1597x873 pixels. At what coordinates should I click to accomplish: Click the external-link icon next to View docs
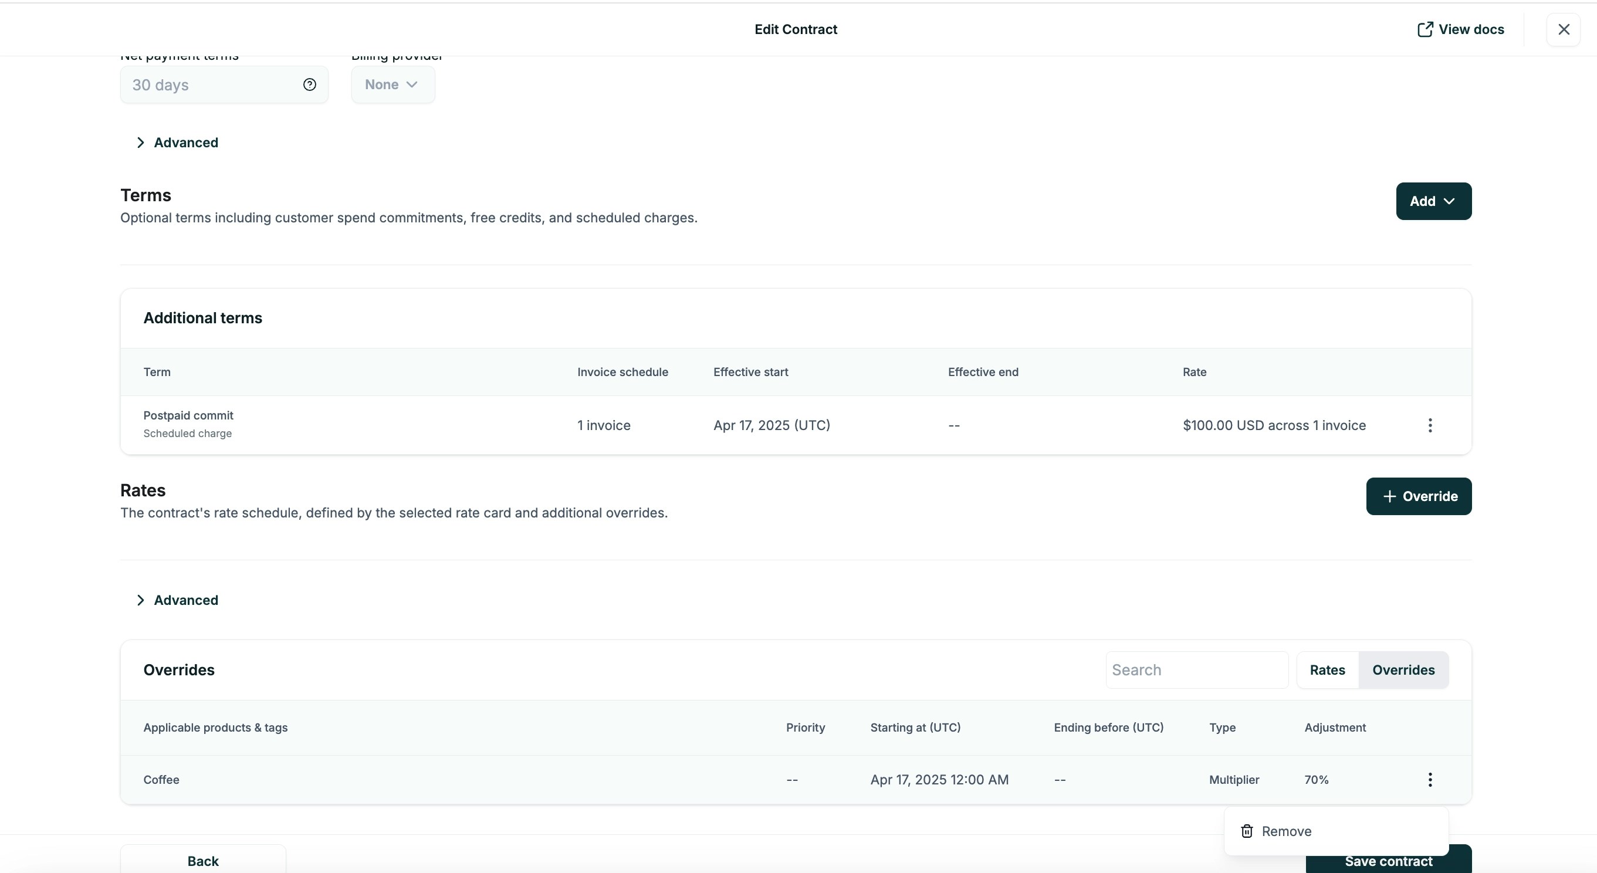[x=1426, y=29]
